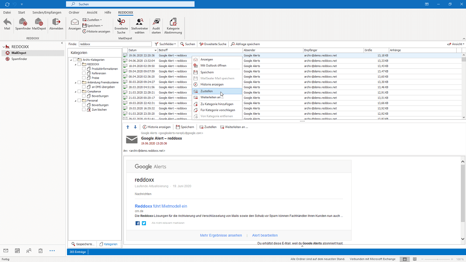The height and width of the screenshot is (262, 466).
Task: Collapse the Personal tree node
Action: point(76,101)
